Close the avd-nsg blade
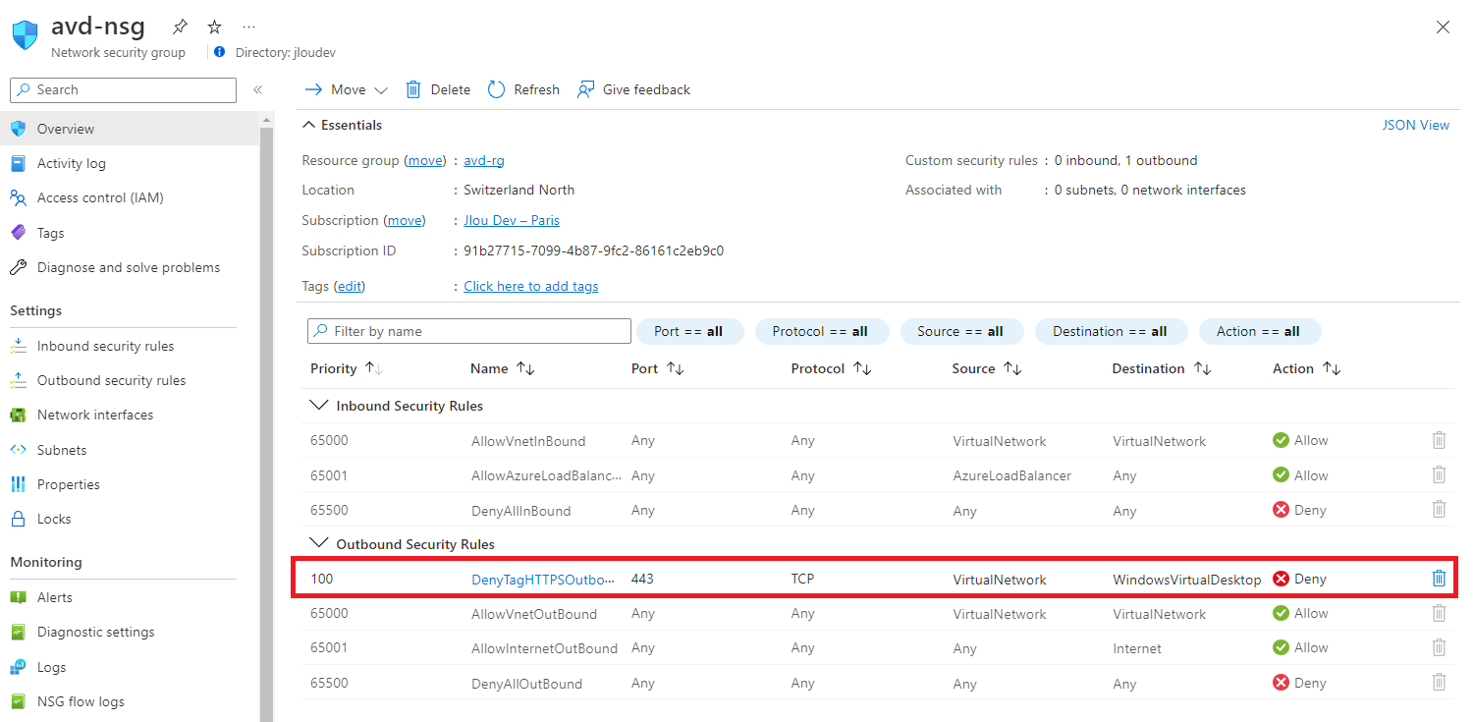The width and height of the screenshot is (1474, 722). point(1443,28)
